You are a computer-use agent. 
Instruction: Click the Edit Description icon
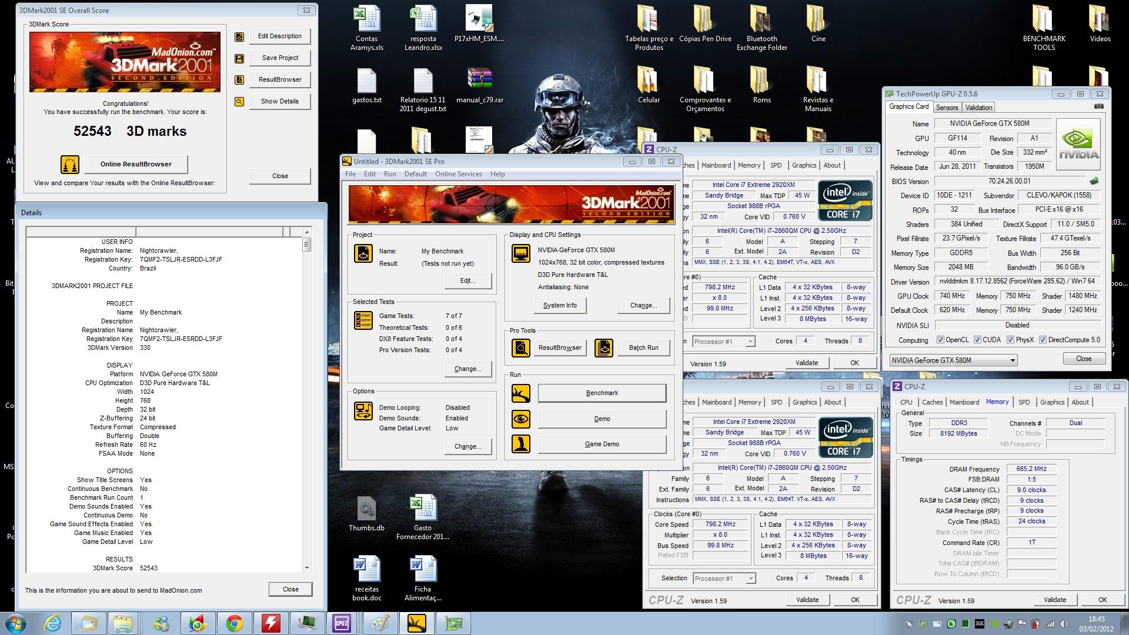239,36
